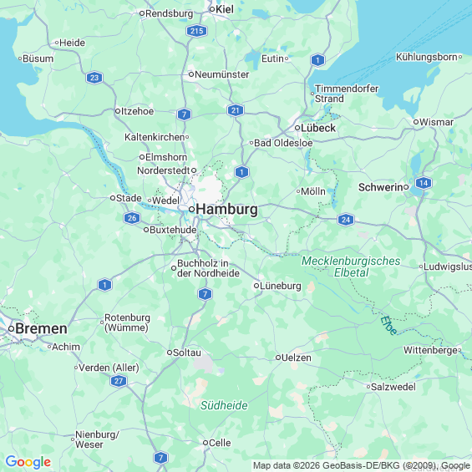Image resolution: width=472 pixels, height=472 pixels.
Task: Select the Schwerin city label
Action: pyautogui.click(x=380, y=187)
